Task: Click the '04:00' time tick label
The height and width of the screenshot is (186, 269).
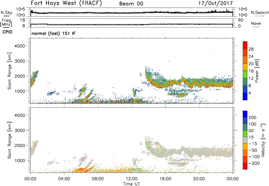Action: point(64,179)
